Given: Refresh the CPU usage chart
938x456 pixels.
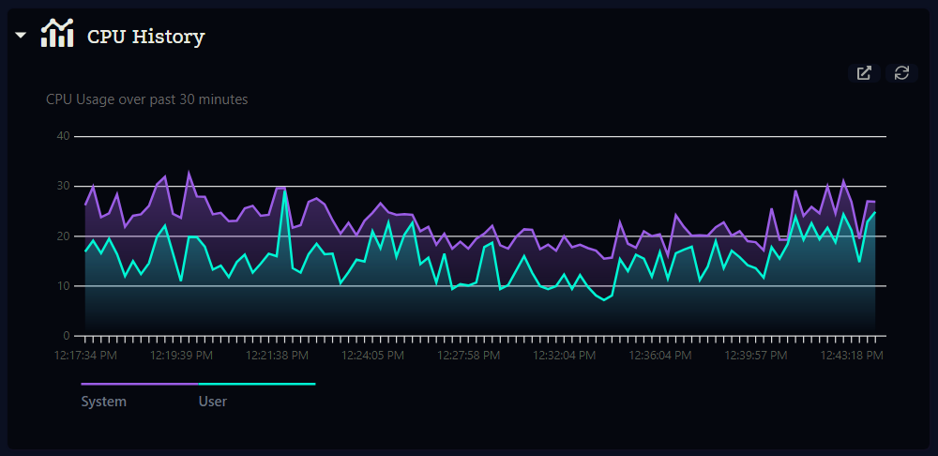Looking at the screenshot, I should click(901, 73).
